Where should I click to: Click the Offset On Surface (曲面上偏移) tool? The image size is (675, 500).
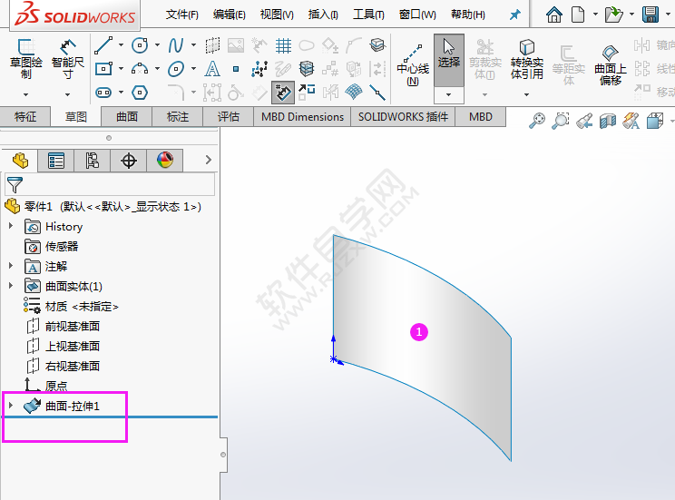pyautogui.click(x=611, y=64)
